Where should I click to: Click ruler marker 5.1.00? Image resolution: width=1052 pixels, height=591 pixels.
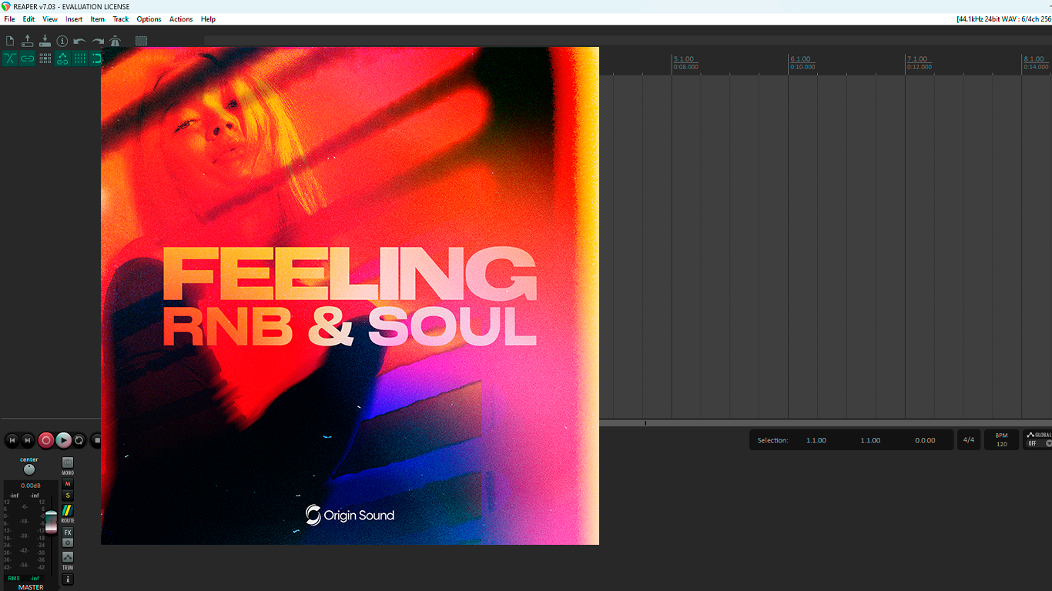tap(684, 59)
